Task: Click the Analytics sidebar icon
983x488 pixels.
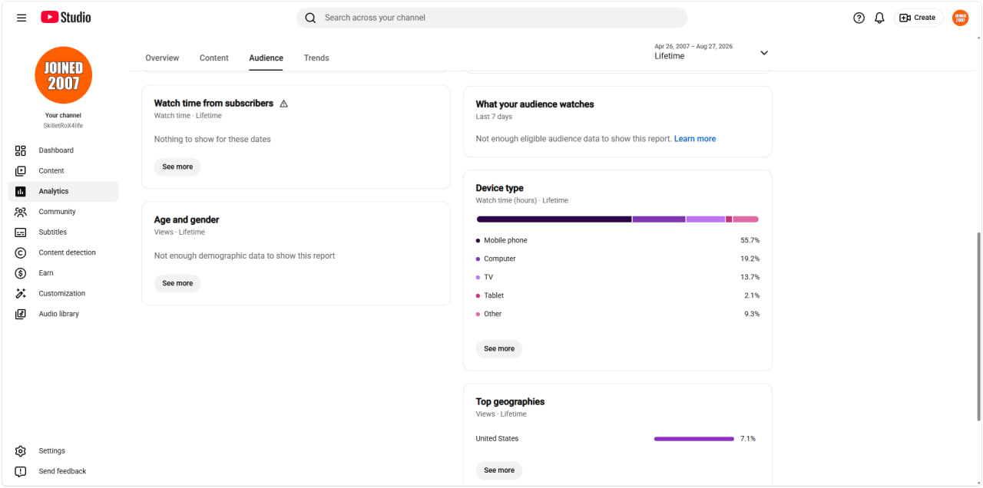Action: 21,192
